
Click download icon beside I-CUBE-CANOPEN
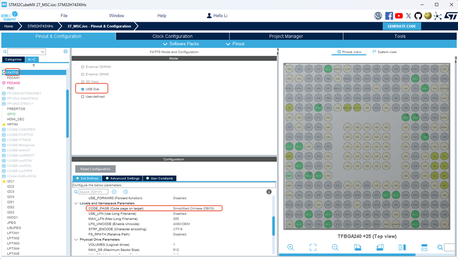pyautogui.click(x=4, y=129)
